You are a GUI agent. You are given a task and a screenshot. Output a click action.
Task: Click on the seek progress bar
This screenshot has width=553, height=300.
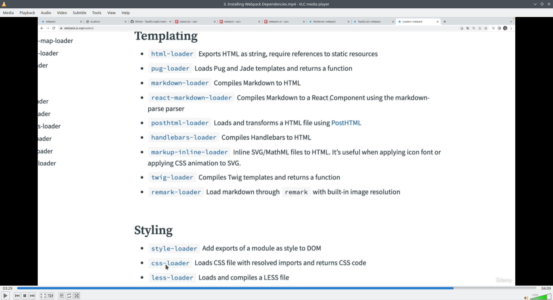coord(276,288)
